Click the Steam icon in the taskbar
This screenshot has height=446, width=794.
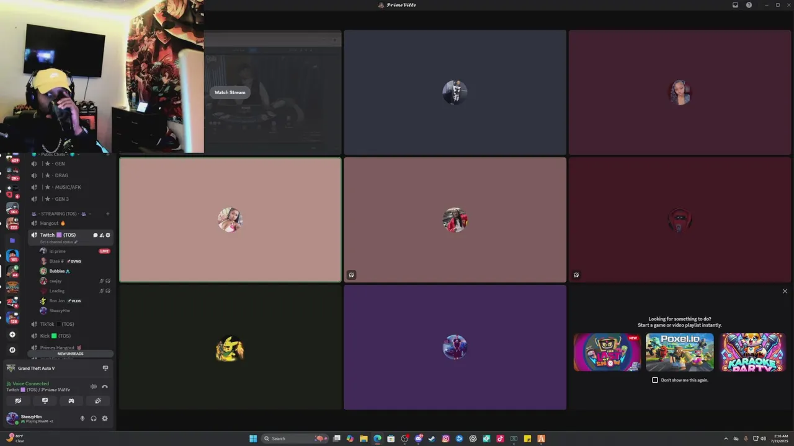tap(432, 439)
